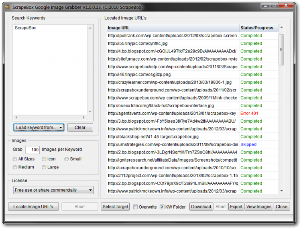This screenshot has width=301, height=229.
Task: Click the ScrapeBox title bar app icon
Action: coord(8,7)
